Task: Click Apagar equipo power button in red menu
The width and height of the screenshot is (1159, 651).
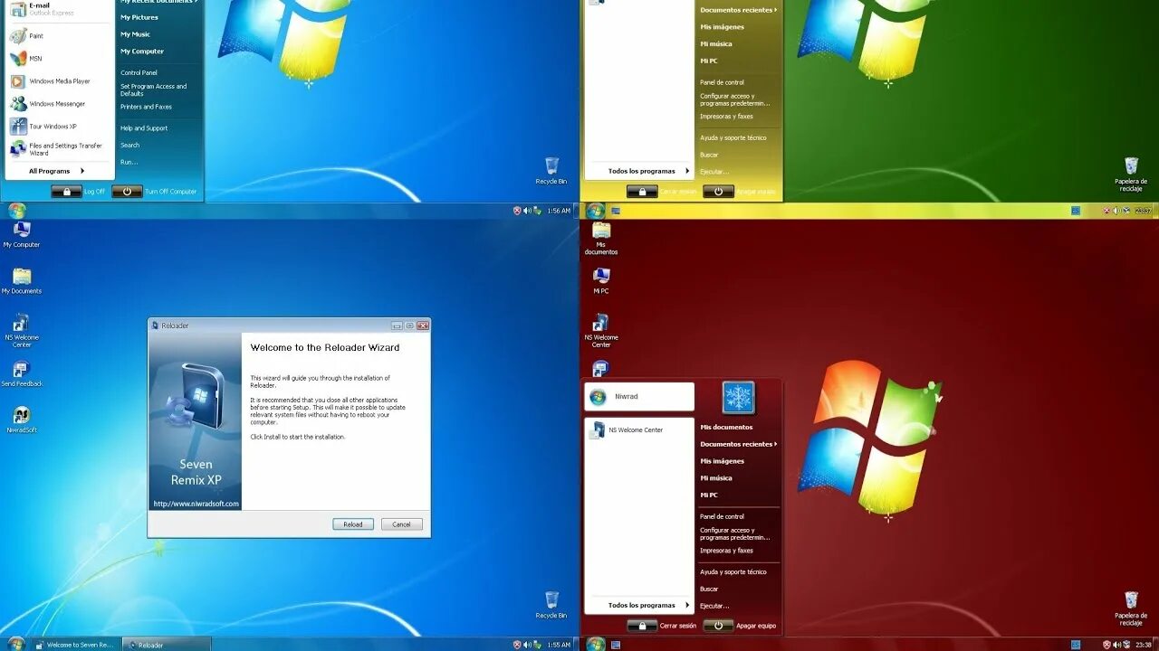Action: point(718,626)
